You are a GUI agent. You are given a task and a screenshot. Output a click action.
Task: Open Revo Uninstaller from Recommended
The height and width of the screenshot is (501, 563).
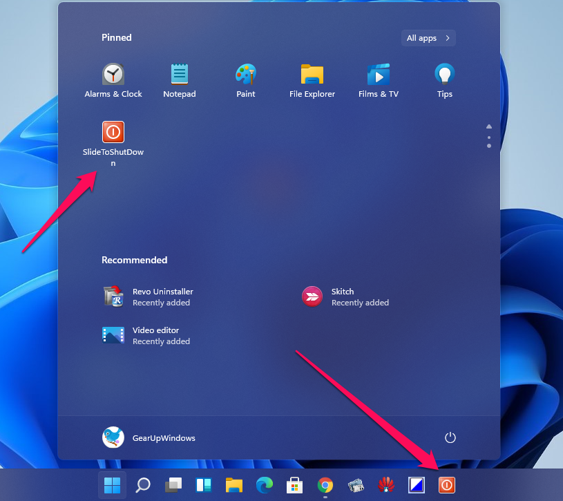(x=148, y=296)
